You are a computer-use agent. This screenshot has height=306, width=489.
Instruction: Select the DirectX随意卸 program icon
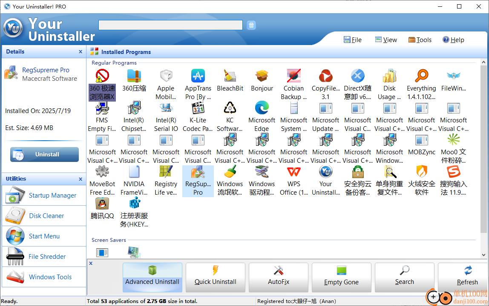(358, 76)
